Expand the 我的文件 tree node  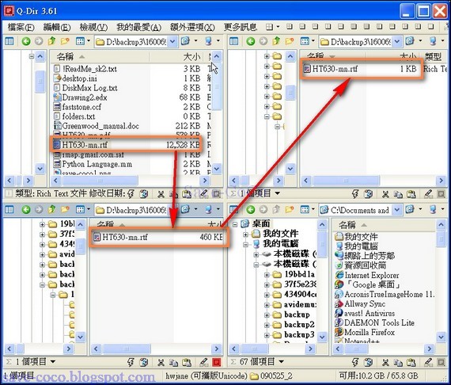[x=245, y=234]
